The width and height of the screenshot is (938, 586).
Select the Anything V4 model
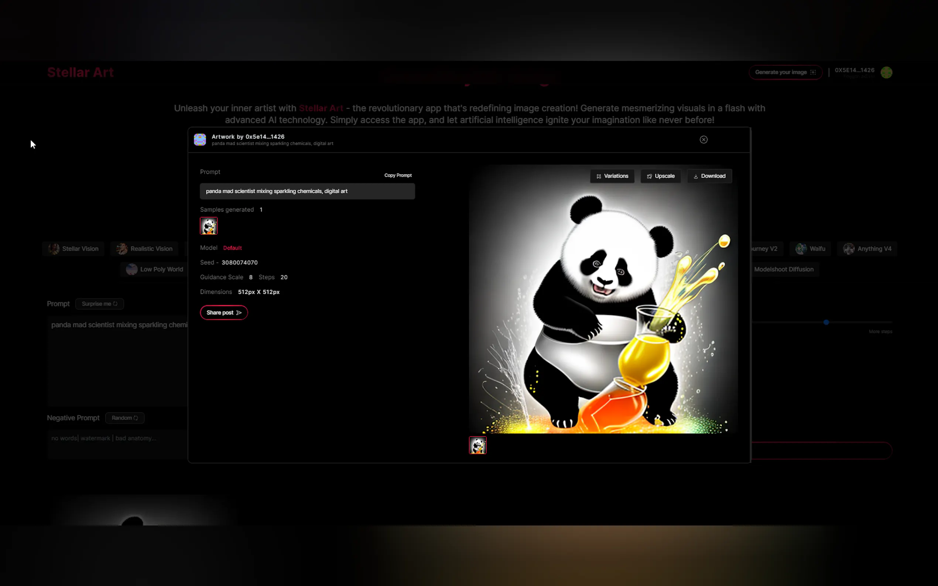(867, 248)
